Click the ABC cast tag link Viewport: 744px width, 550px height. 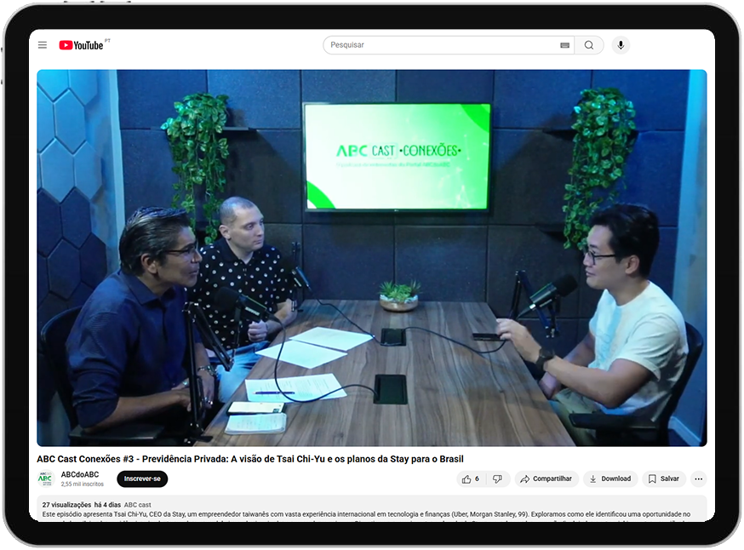(x=138, y=505)
